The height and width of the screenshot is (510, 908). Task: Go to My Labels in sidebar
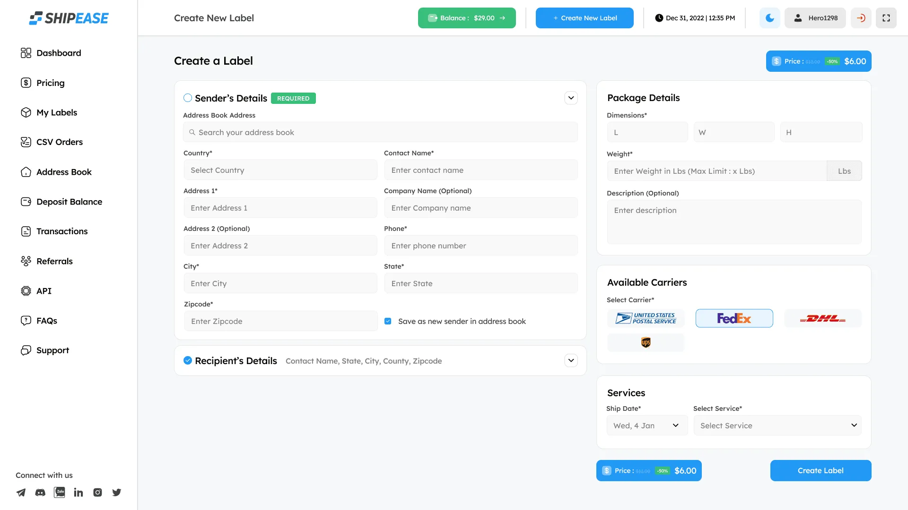point(56,112)
